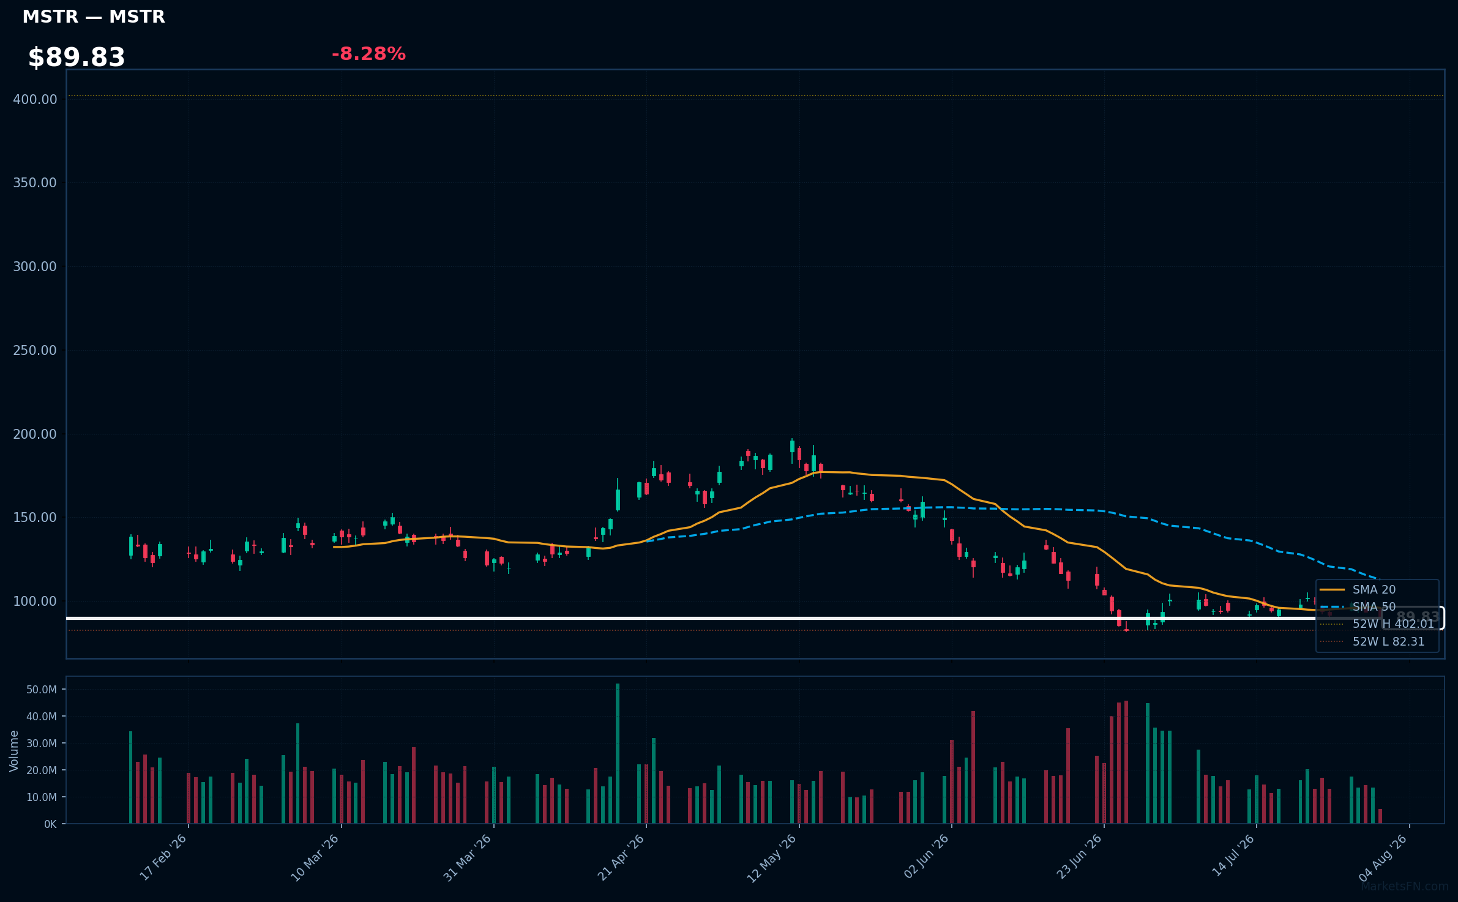Click the 10 Mar '26 date label
Screen dimensions: 1458x902
[315, 857]
